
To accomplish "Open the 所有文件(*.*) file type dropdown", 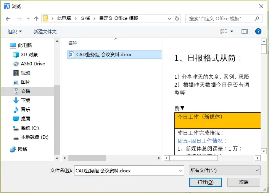I will 225,170.
